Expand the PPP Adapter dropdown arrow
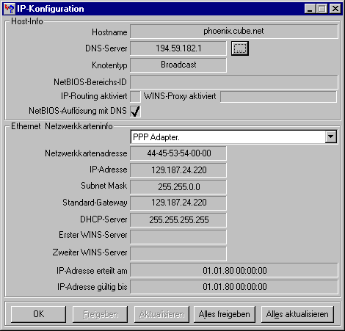The width and height of the screenshot is (345, 331). pyautogui.click(x=331, y=137)
